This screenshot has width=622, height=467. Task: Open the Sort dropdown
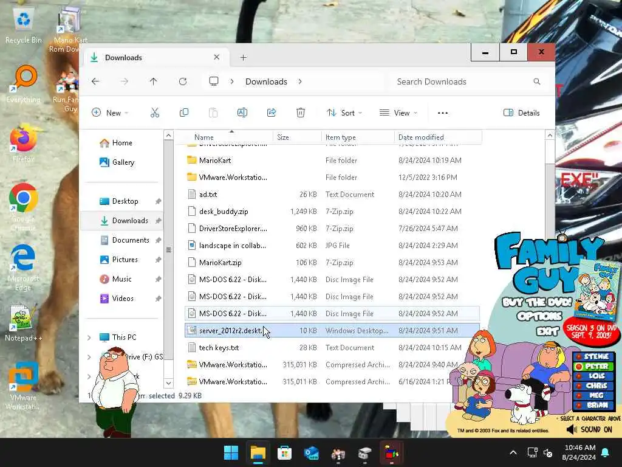pos(344,112)
